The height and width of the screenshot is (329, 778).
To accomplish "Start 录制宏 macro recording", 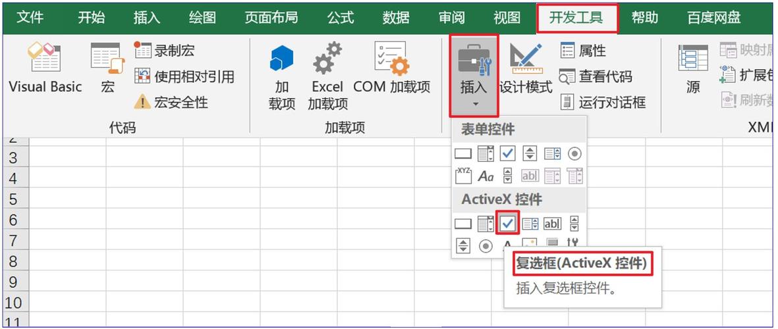I will pyautogui.click(x=165, y=50).
